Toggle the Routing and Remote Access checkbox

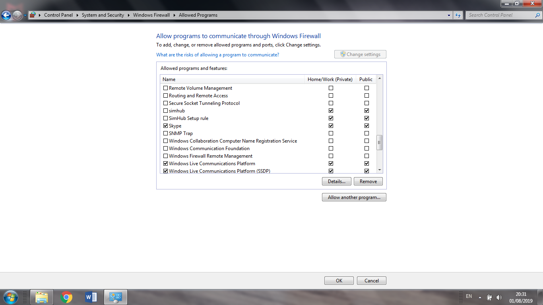tap(166, 96)
